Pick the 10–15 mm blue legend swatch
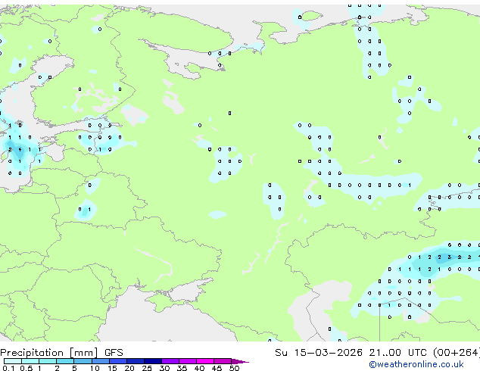The width and height of the screenshot is (480, 371). pyautogui.click(x=100, y=361)
